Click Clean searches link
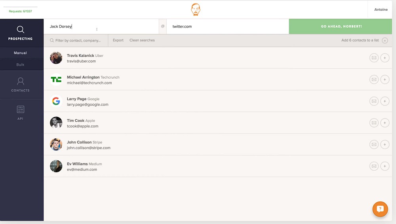 142,40
